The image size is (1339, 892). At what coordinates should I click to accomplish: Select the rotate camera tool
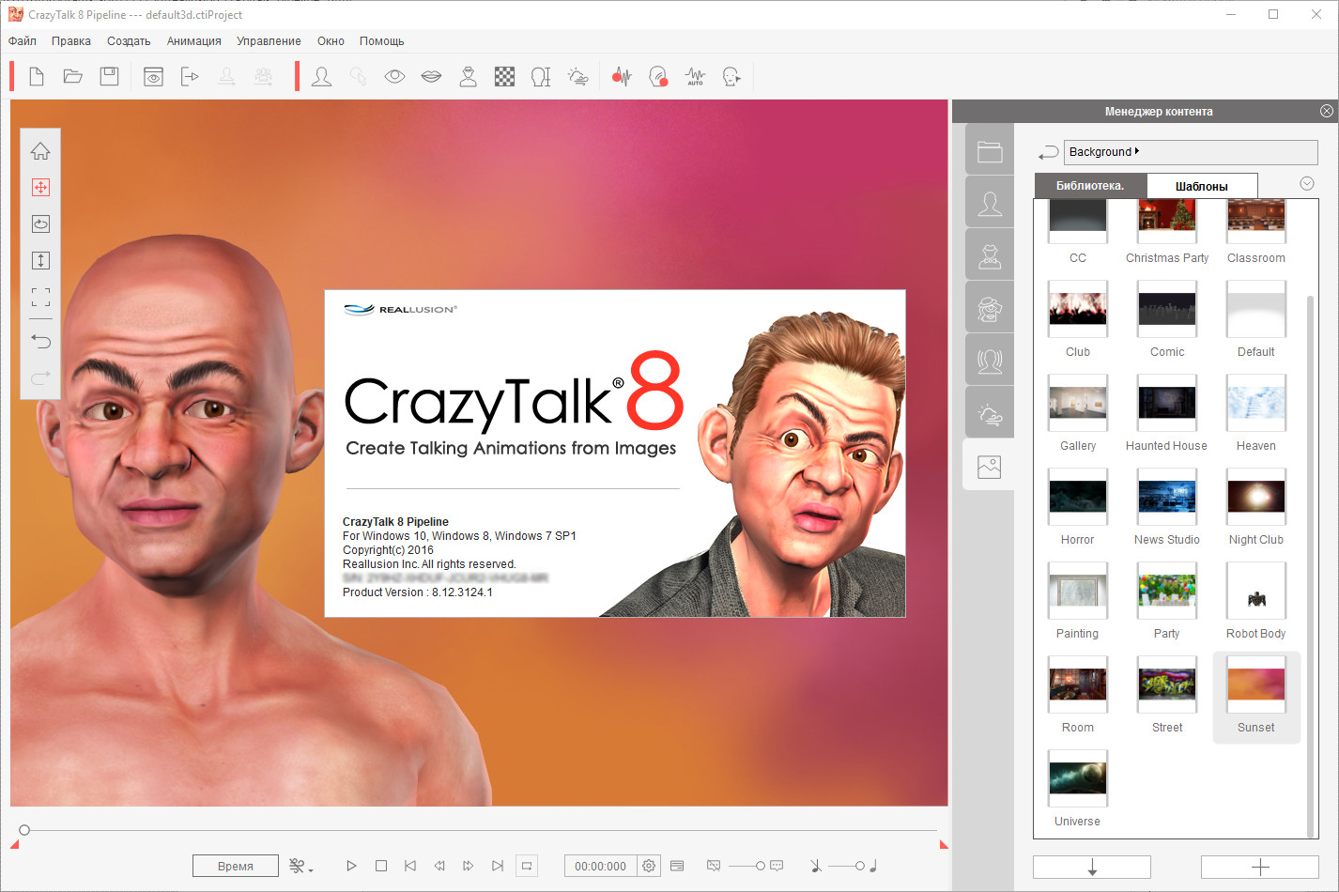click(x=40, y=223)
